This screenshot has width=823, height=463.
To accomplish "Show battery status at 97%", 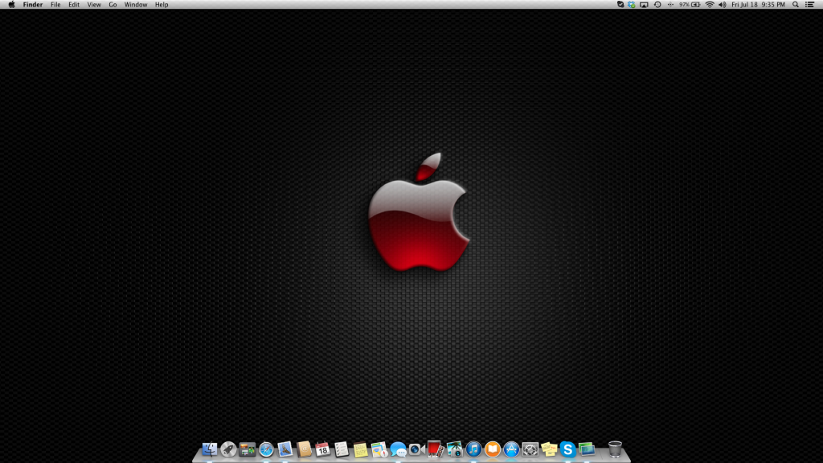I will [x=690, y=5].
